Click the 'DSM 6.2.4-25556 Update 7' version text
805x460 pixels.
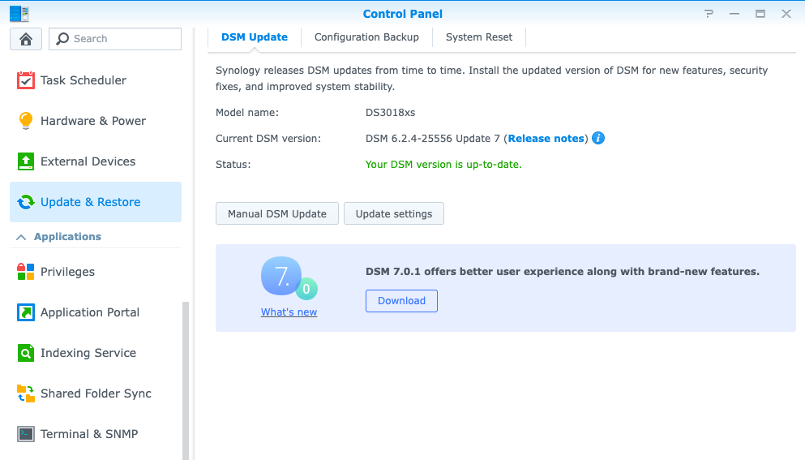(433, 138)
